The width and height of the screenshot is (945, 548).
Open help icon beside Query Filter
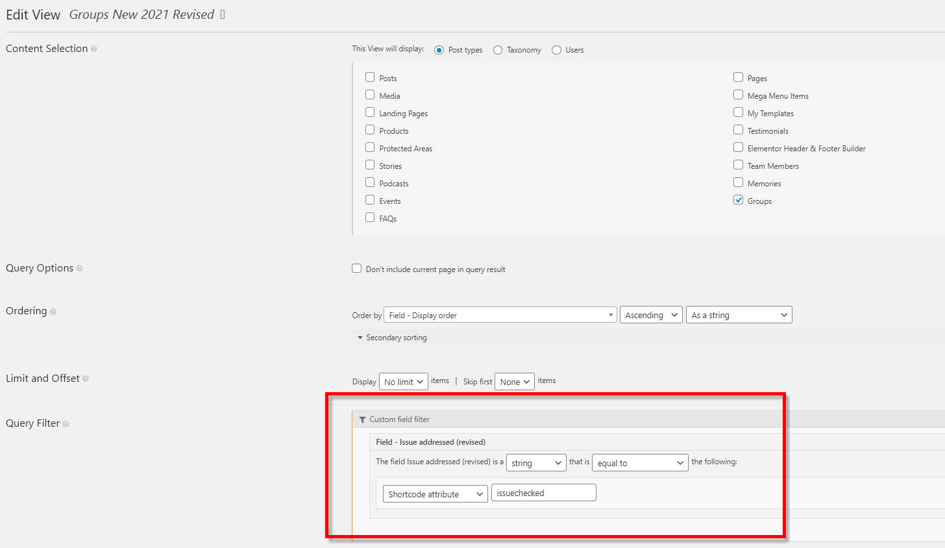click(x=66, y=424)
